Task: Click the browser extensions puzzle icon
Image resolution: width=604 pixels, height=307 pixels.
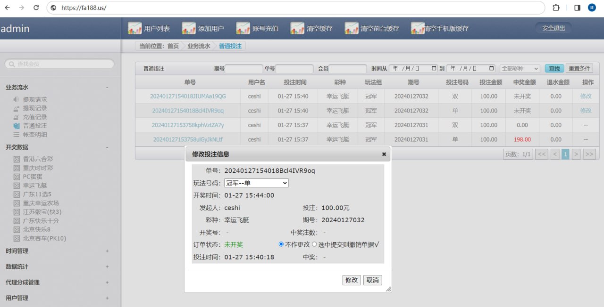Action: pos(556,8)
